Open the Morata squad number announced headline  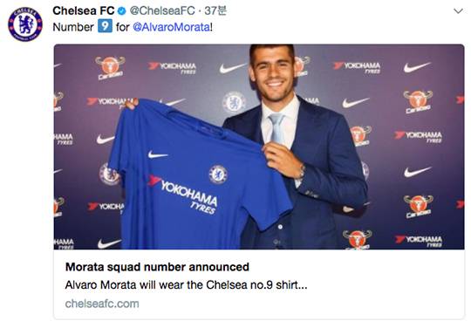(157, 267)
